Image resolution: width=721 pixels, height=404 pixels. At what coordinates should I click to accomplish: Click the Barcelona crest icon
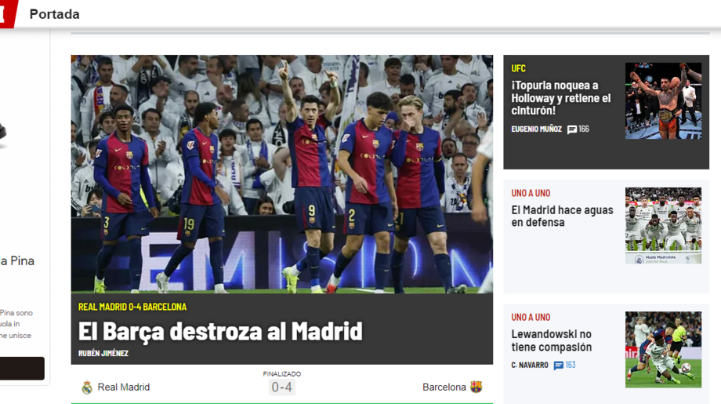[x=476, y=387]
